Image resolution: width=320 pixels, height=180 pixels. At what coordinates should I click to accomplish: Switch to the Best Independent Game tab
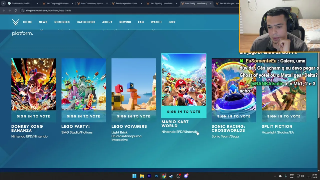[126, 3]
